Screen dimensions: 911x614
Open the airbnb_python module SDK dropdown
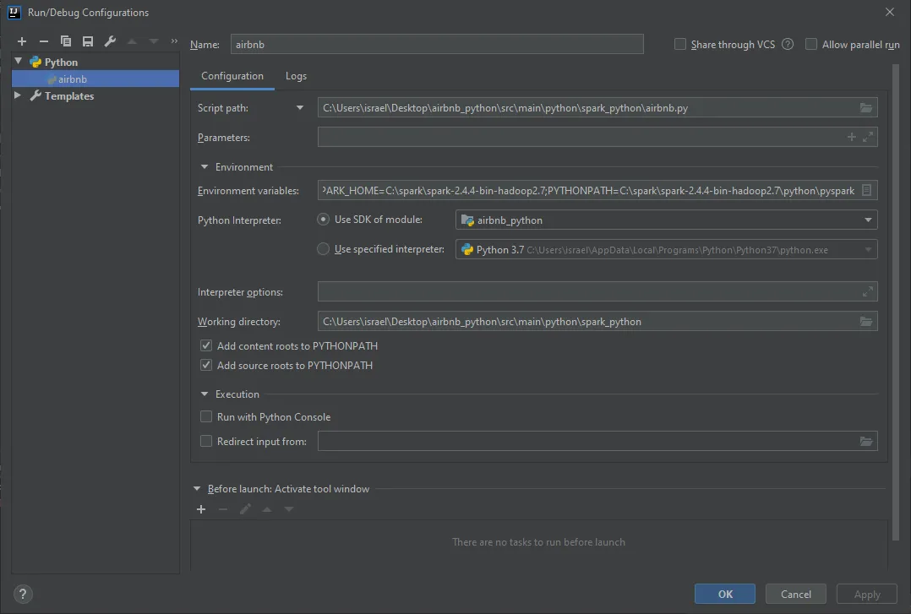coord(868,220)
